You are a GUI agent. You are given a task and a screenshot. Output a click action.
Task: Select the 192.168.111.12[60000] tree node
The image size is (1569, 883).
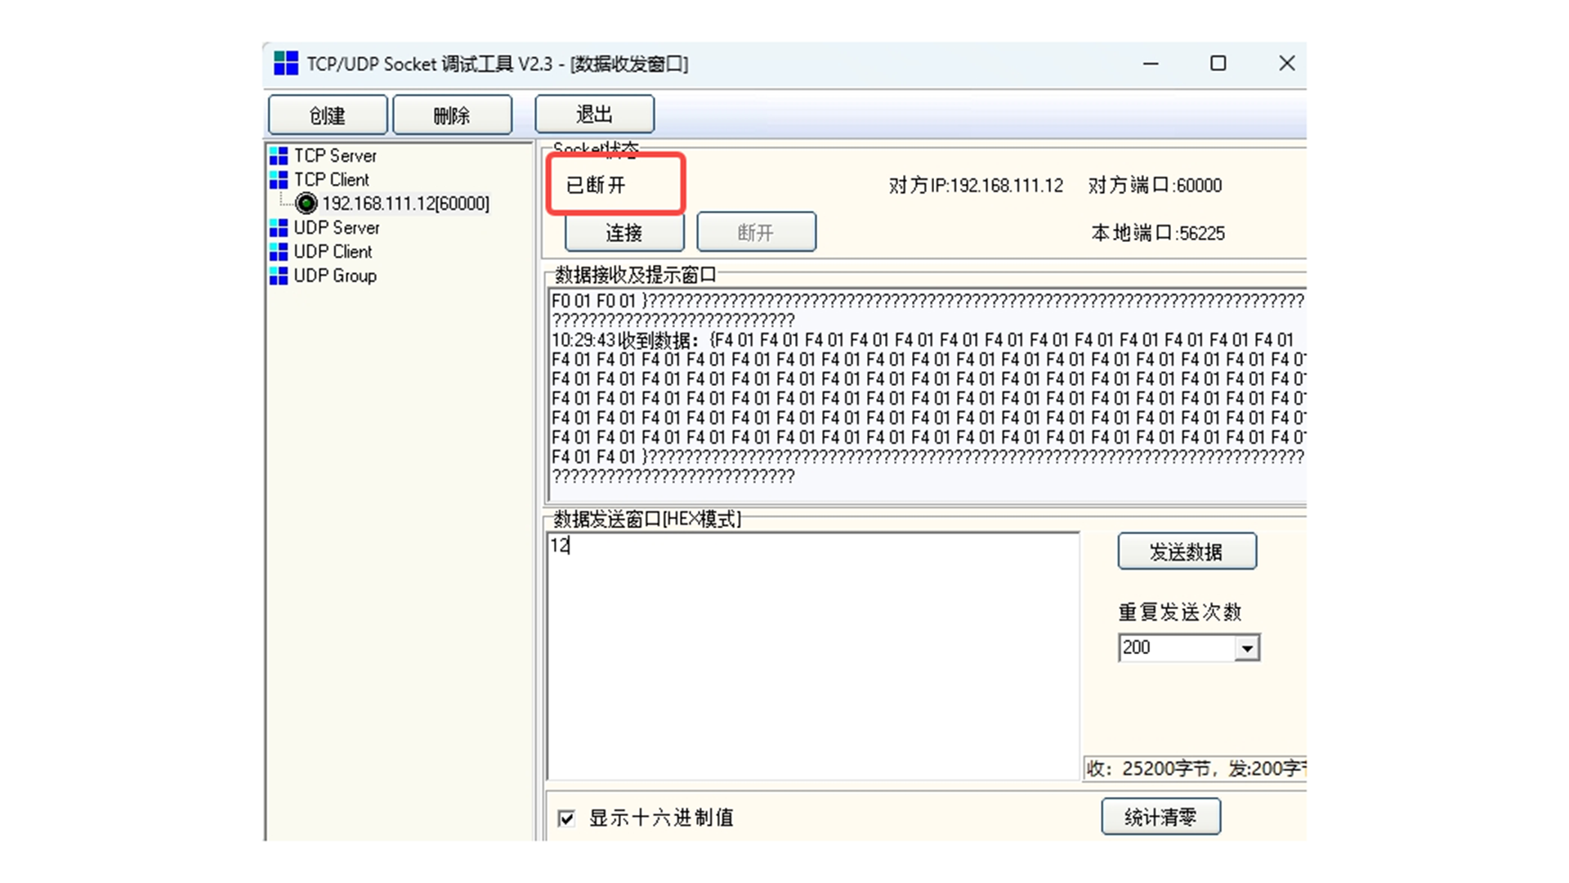(405, 204)
